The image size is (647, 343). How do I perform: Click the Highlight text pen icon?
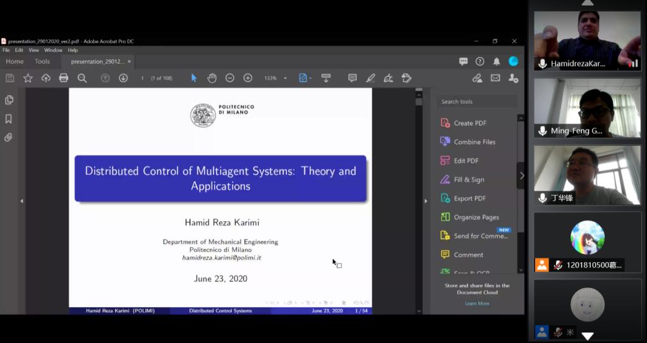[370, 78]
